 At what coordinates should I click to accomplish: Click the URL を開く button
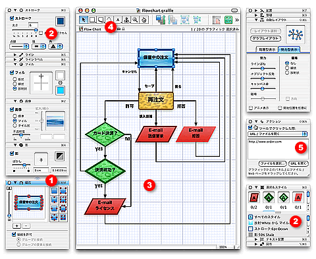(x=298, y=163)
